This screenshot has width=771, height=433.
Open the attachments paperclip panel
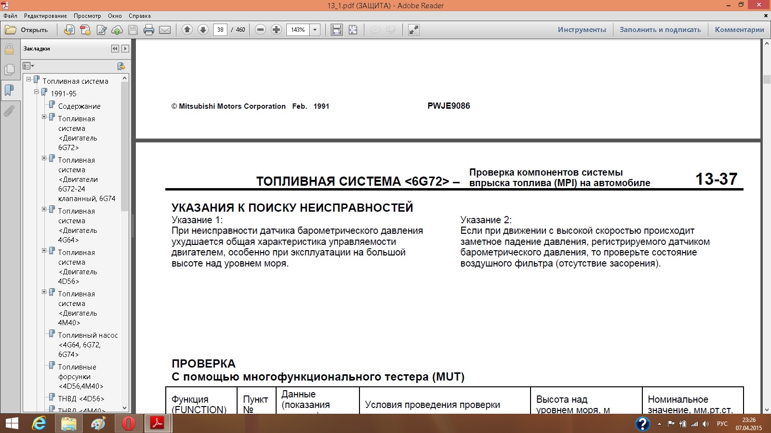click(x=9, y=111)
